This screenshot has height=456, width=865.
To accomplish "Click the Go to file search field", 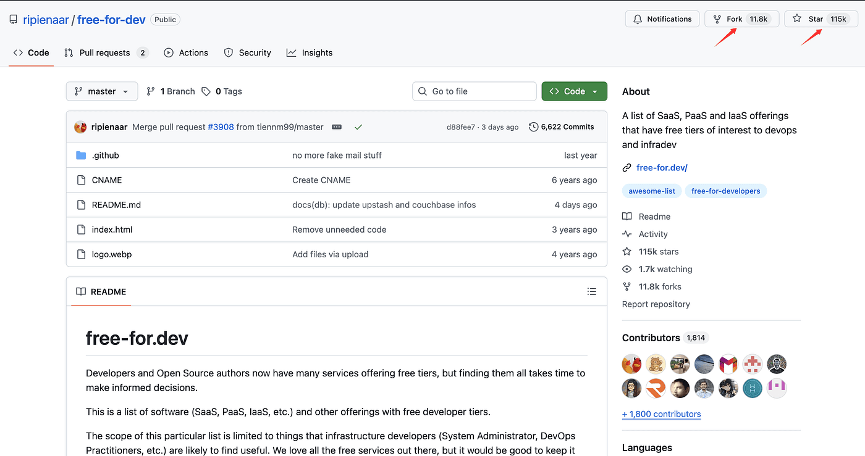I will point(474,91).
